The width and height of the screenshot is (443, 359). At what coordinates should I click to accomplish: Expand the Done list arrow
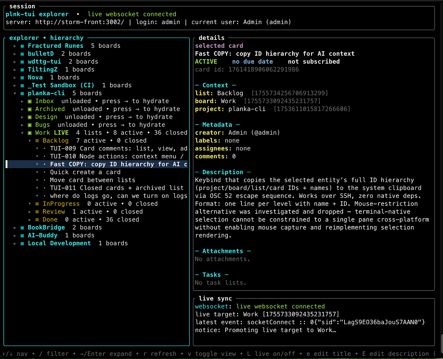coord(29,220)
